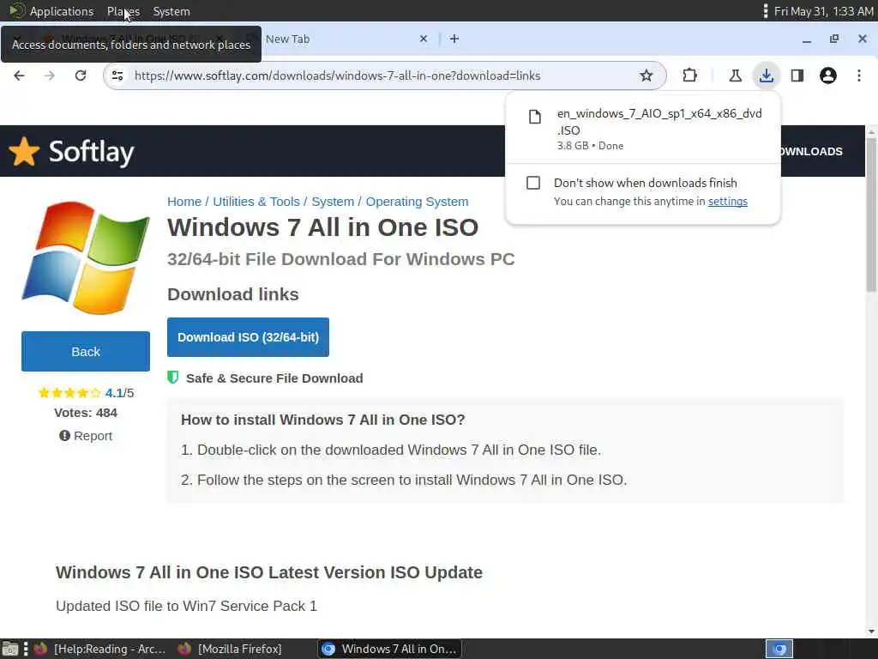Click Download ISO (32/64-bit) button
This screenshot has height=659, width=878.
[248, 337]
